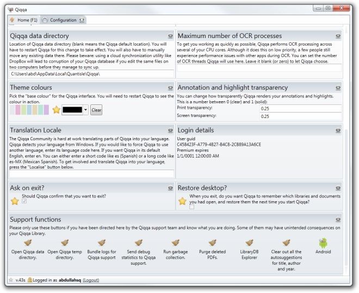Click the Android robot icon
The width and height of the screenshot is (359, 293).
pyautogui.click(x=323, y=243)
